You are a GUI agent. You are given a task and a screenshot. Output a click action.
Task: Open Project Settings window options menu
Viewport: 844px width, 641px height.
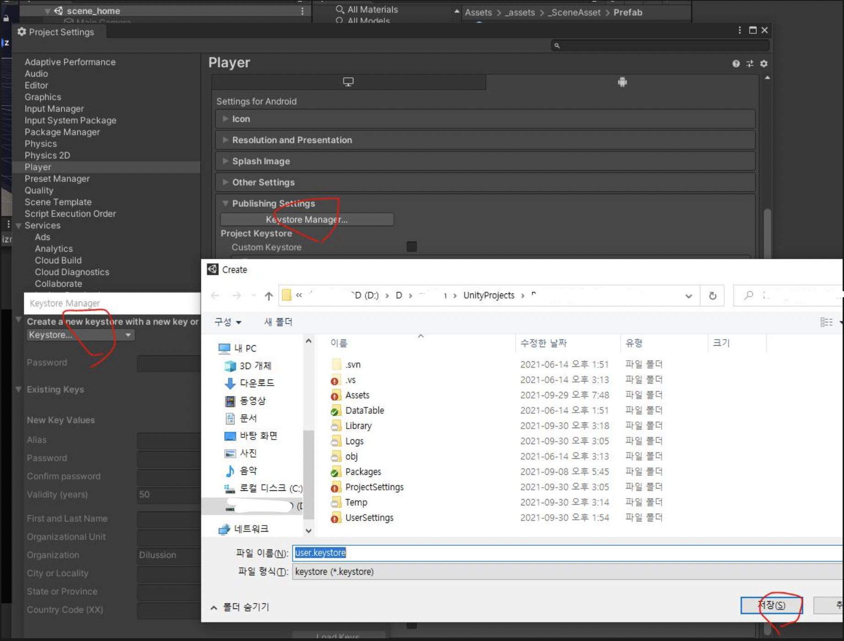point(740,30)
